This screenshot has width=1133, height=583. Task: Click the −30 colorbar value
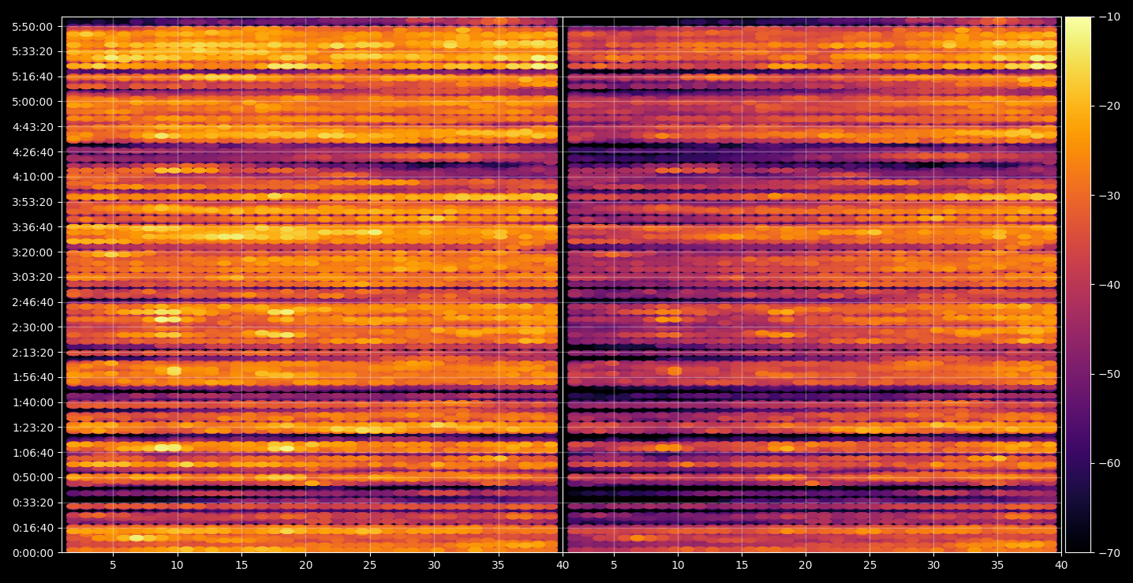[1109, 196]
